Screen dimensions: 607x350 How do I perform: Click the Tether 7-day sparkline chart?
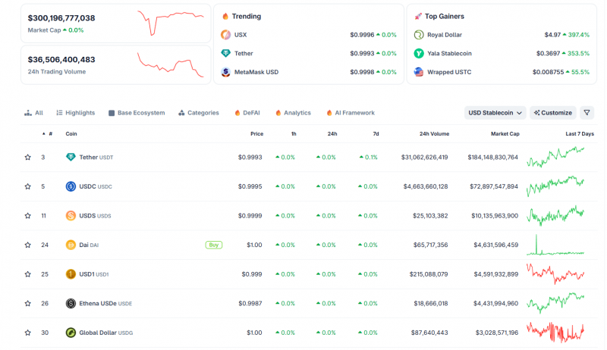coord(555,157)
